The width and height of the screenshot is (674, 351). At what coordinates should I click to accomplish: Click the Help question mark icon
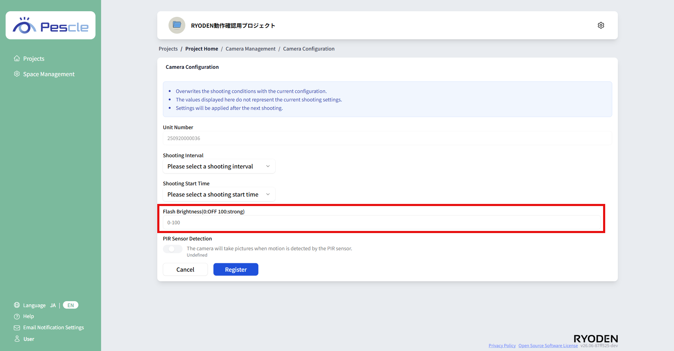click(17, 316)
